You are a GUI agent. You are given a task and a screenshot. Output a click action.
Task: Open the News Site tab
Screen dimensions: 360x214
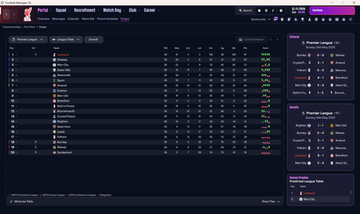coord(88,19)
